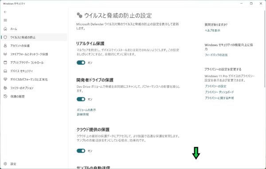
Task: Click the gears icon beside the page title
Action: [x=79, y=15]
